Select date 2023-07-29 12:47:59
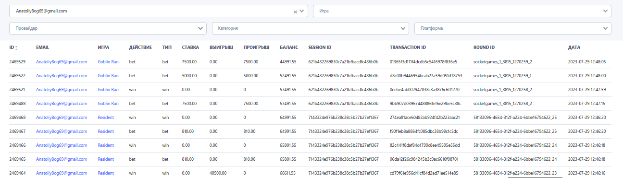Screen dimensions: 623x178 586,90
